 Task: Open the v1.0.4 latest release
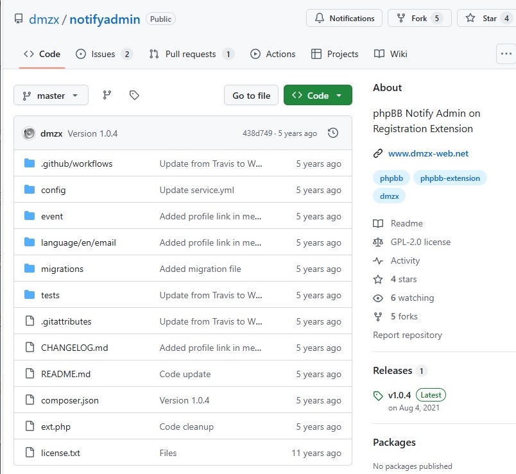tap(399, 395)
